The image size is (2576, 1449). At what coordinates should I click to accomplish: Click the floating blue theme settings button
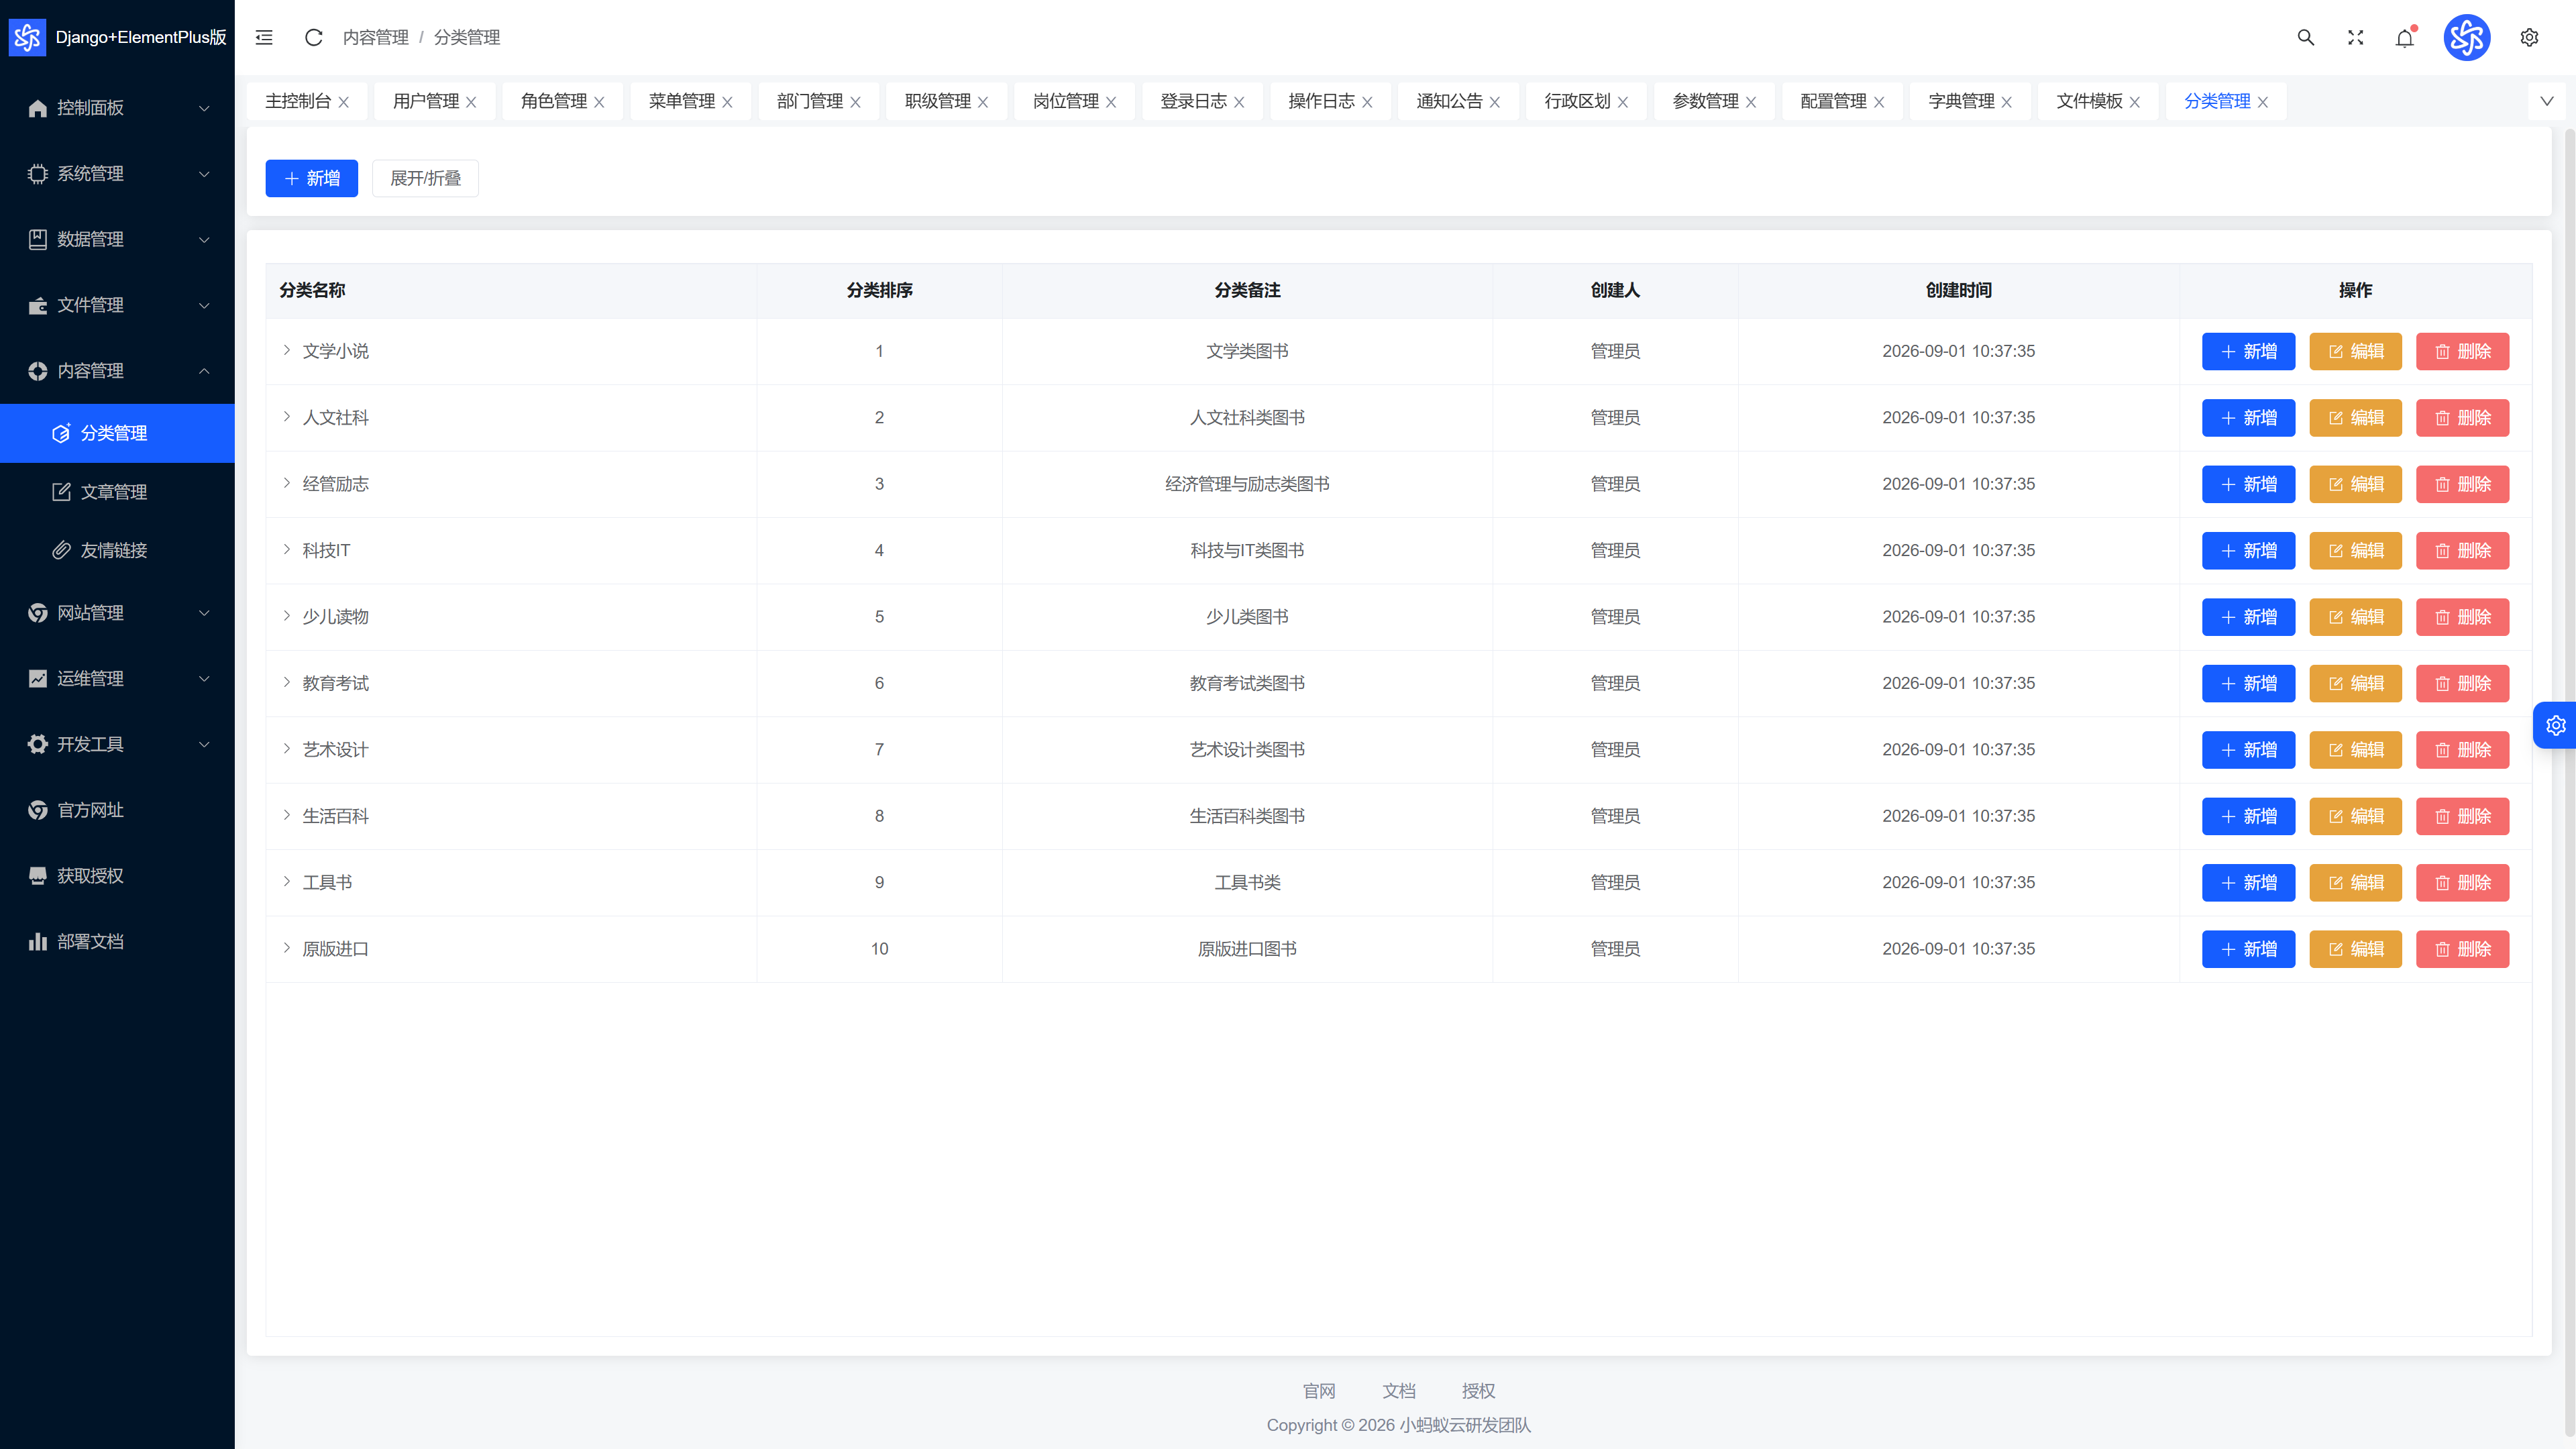point(2555,725)
